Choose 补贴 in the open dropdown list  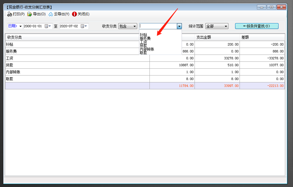[143, 35]
